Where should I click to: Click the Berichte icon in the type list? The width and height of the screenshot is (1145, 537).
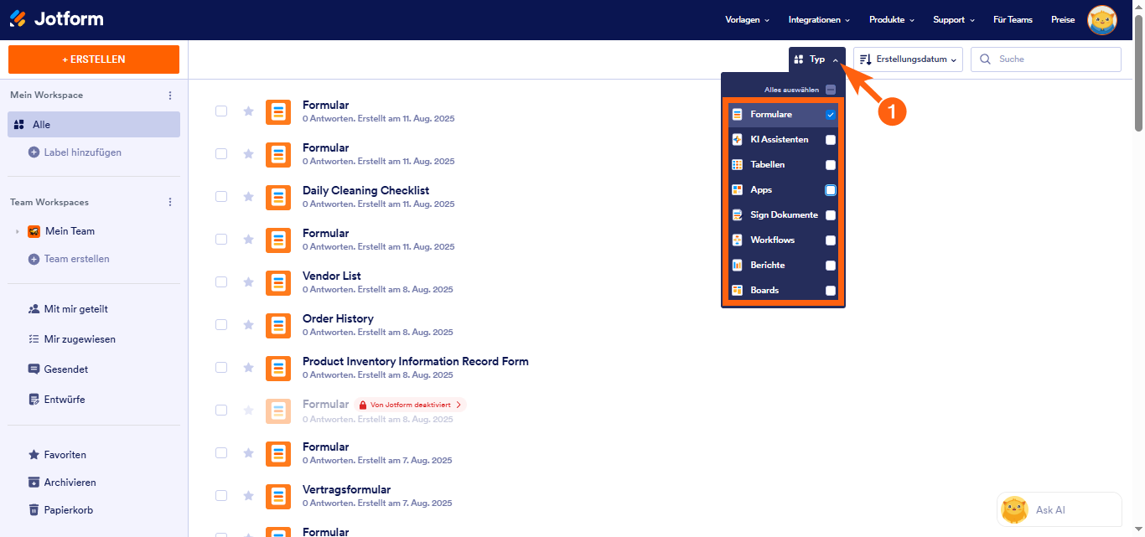point(738,266)
